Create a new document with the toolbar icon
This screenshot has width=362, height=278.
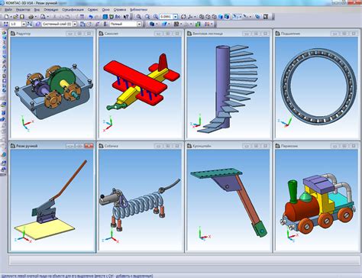(x=6, y=17)
